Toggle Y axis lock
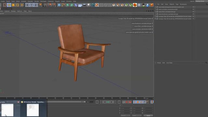This screenshot has height=117, width=208. pos(32,5)
